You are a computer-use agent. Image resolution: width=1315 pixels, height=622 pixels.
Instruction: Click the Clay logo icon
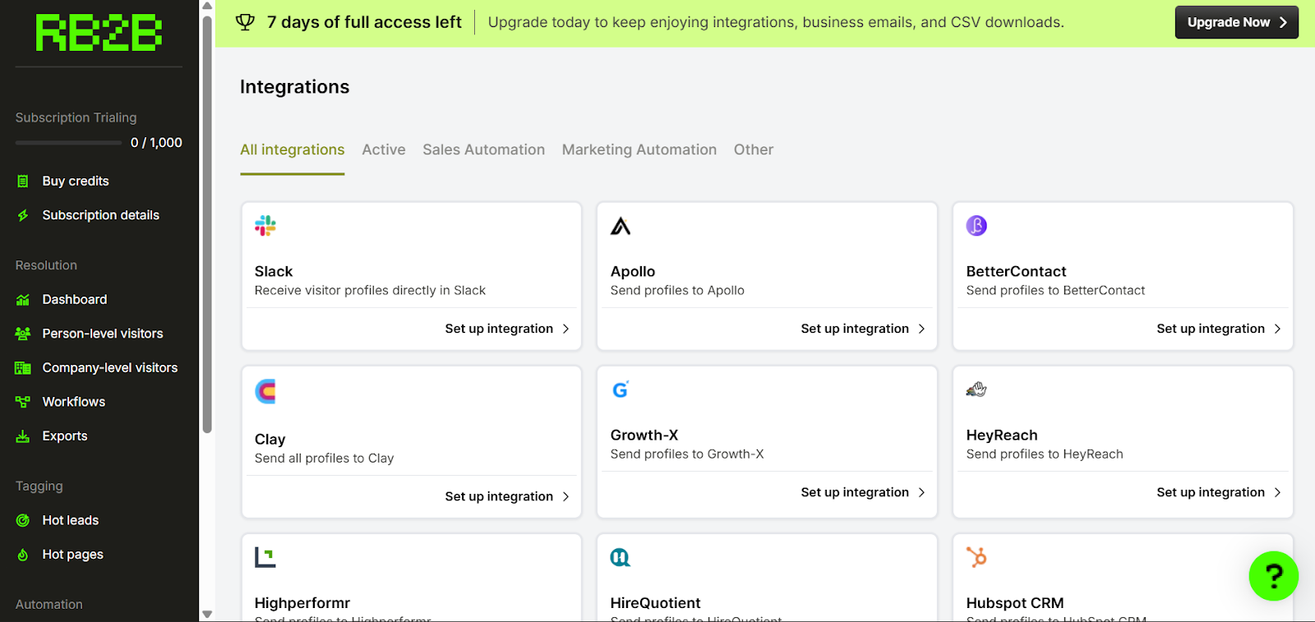265,391
